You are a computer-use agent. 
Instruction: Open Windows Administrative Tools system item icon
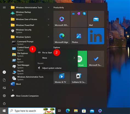click(14, 78)
